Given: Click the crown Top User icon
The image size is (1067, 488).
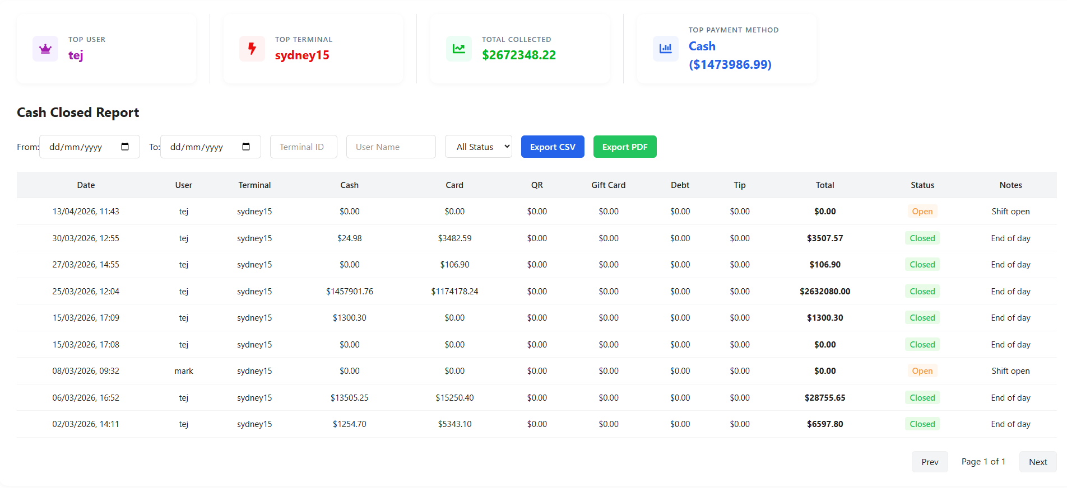Looking at the screenshot, I should click(45, 49).
